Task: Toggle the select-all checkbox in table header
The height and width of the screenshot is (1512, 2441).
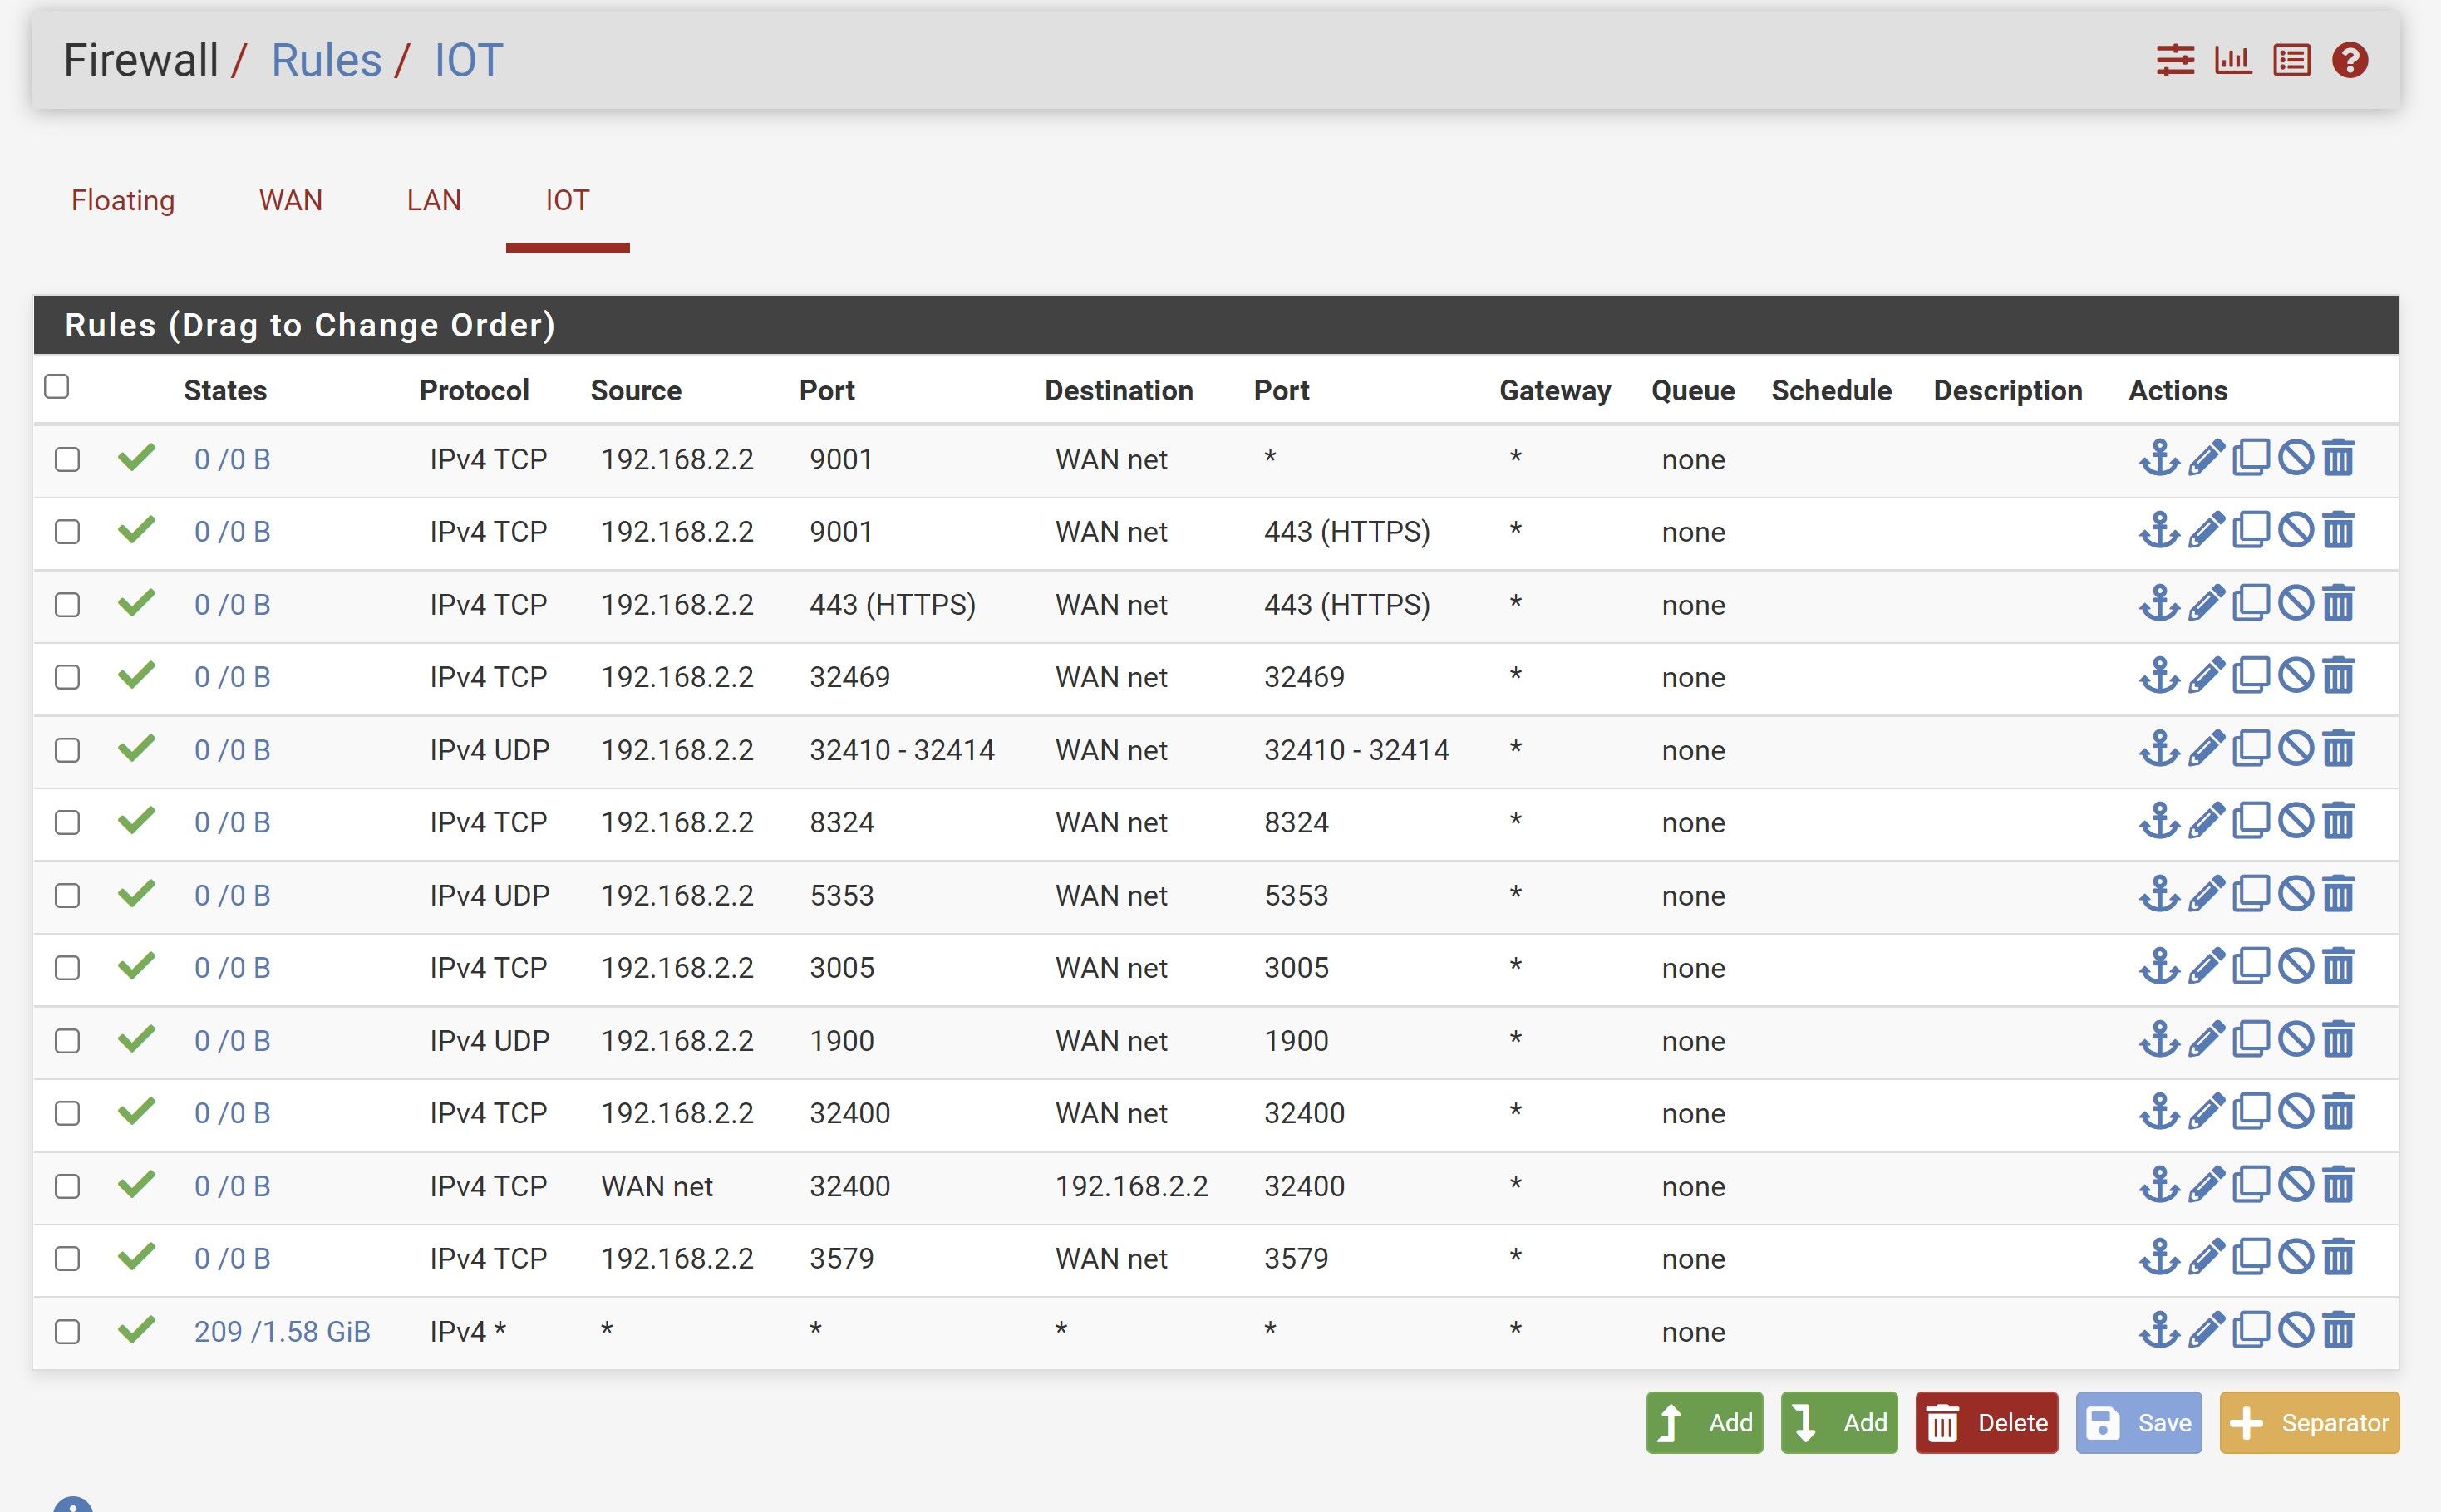Action: [57, 386]
